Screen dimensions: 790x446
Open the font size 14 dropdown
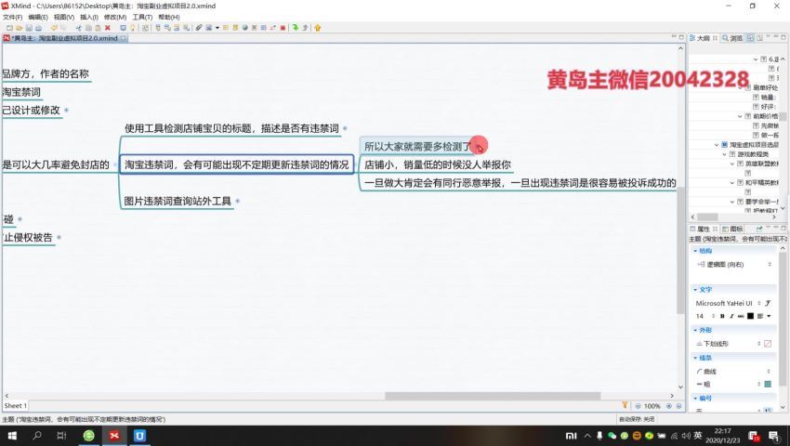pyautogui.click(x=714, y=316)
